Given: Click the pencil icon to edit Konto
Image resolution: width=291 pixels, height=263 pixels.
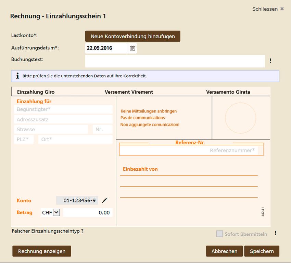Looking at the screenshot, I should 105,200.
